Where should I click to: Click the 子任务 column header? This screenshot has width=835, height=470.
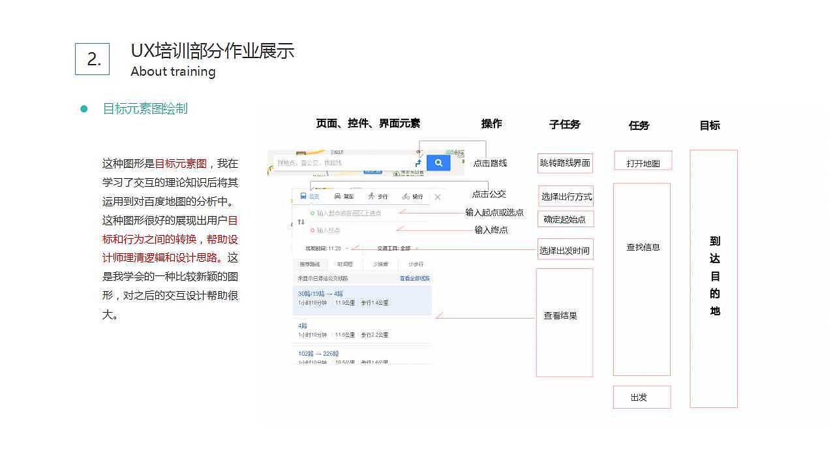coord(565,124)
